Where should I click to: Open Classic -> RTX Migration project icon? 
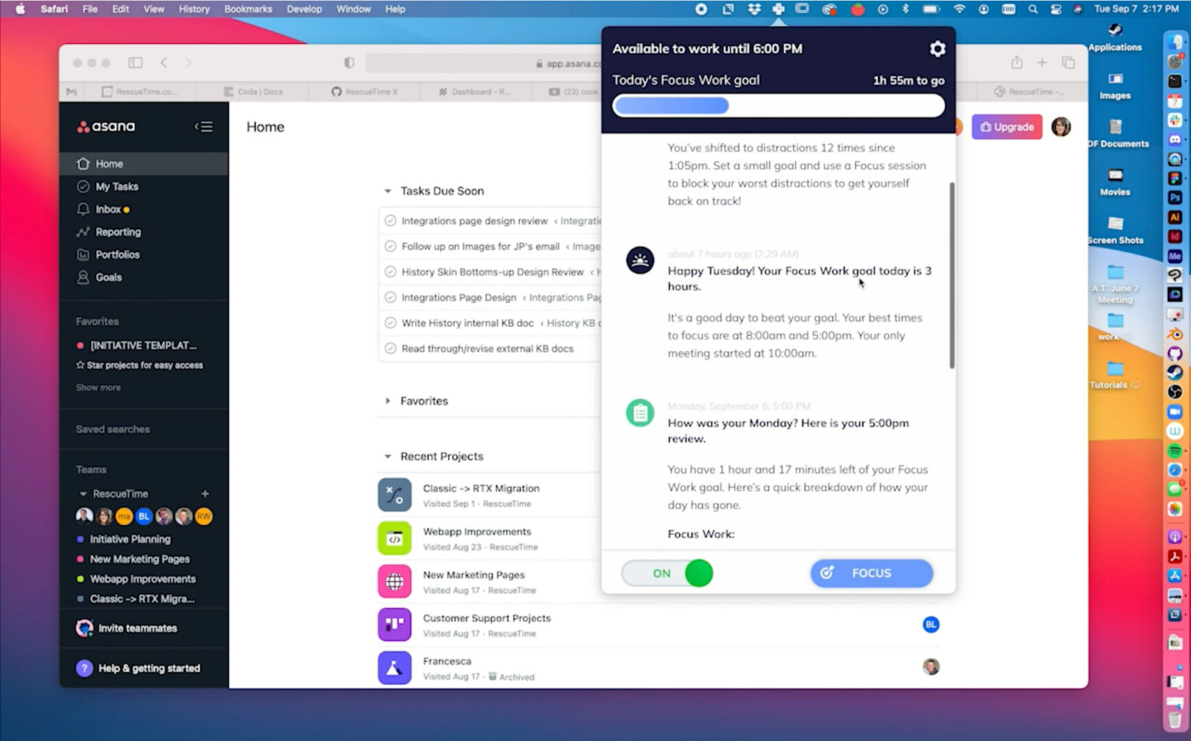(395, 495)
